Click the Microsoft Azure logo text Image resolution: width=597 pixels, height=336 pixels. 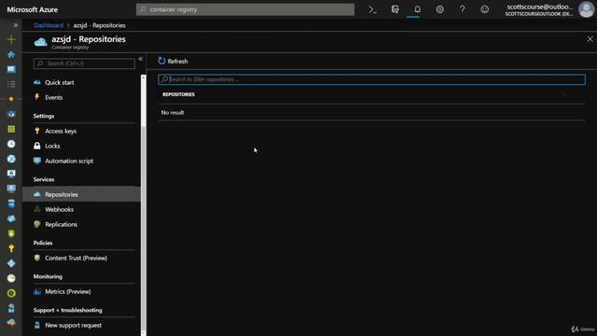(x=33, y=9)
